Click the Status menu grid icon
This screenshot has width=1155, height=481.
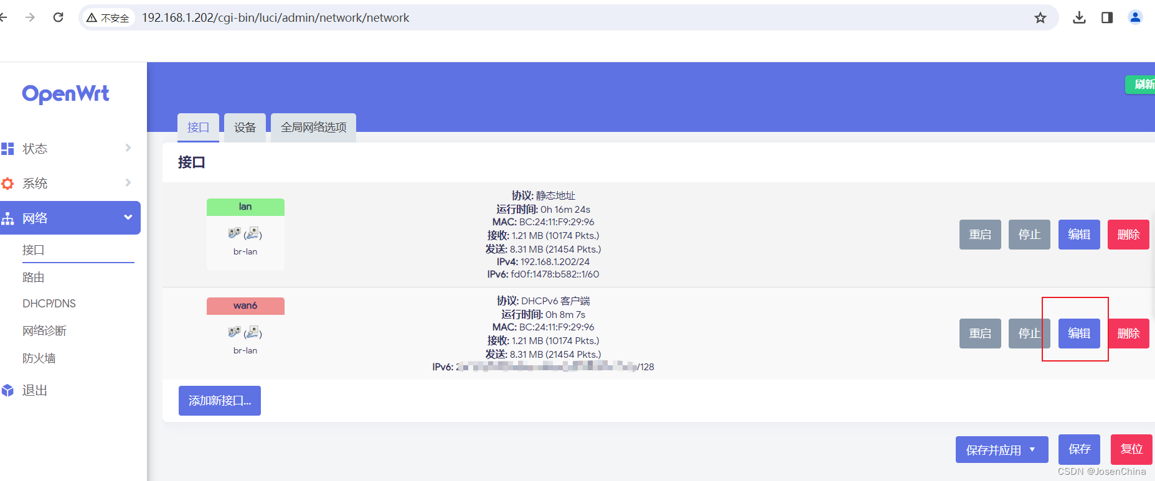point(7,149)
